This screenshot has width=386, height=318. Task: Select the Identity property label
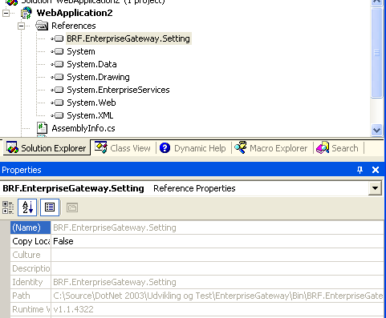coord(30,282)
